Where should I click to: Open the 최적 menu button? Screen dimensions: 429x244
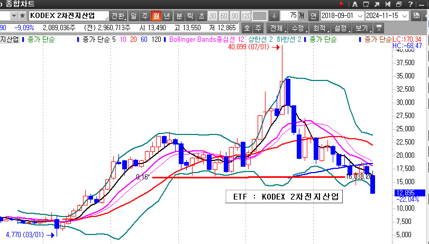pos(320,28)
